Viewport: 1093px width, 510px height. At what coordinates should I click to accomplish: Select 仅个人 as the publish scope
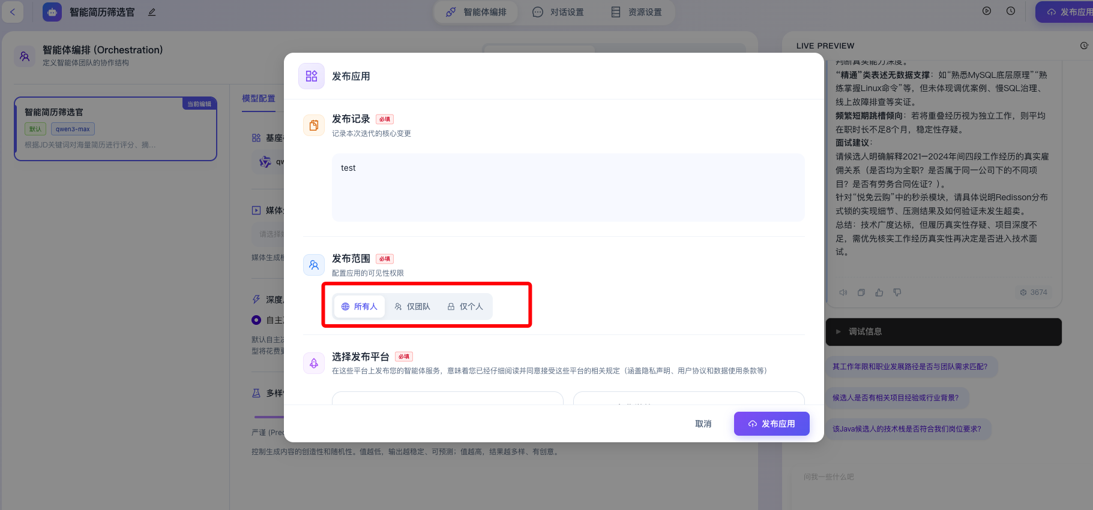tap(465, 307)
